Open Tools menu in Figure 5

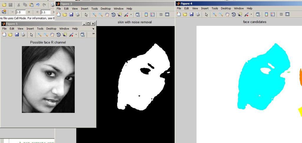tap(40, 28)
